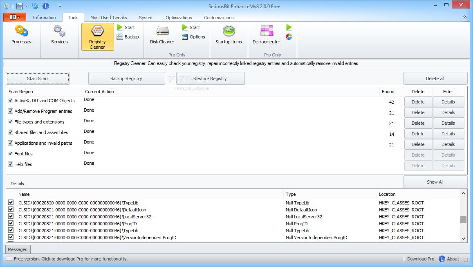Start the Registry Cleaner from the ribbon
473x267 pixels.
coord(126,27)
